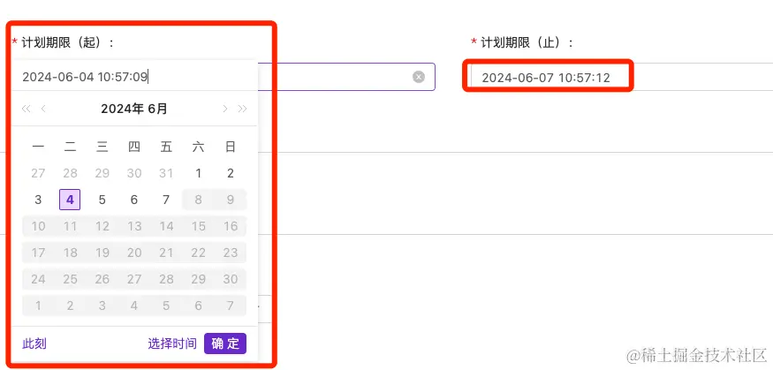The height and width of the screenshot is (370, 773).
Task: Pick the enabled June 7 in second calendar row
Action: click(x=166, y=200)
